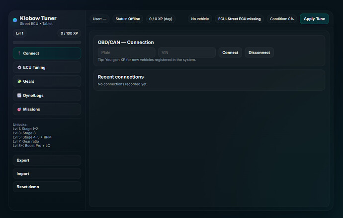Click the No vehicle indicator pill
Viewport: 343px width, 218px height.
pyautogui.click(x=200, y=19)
